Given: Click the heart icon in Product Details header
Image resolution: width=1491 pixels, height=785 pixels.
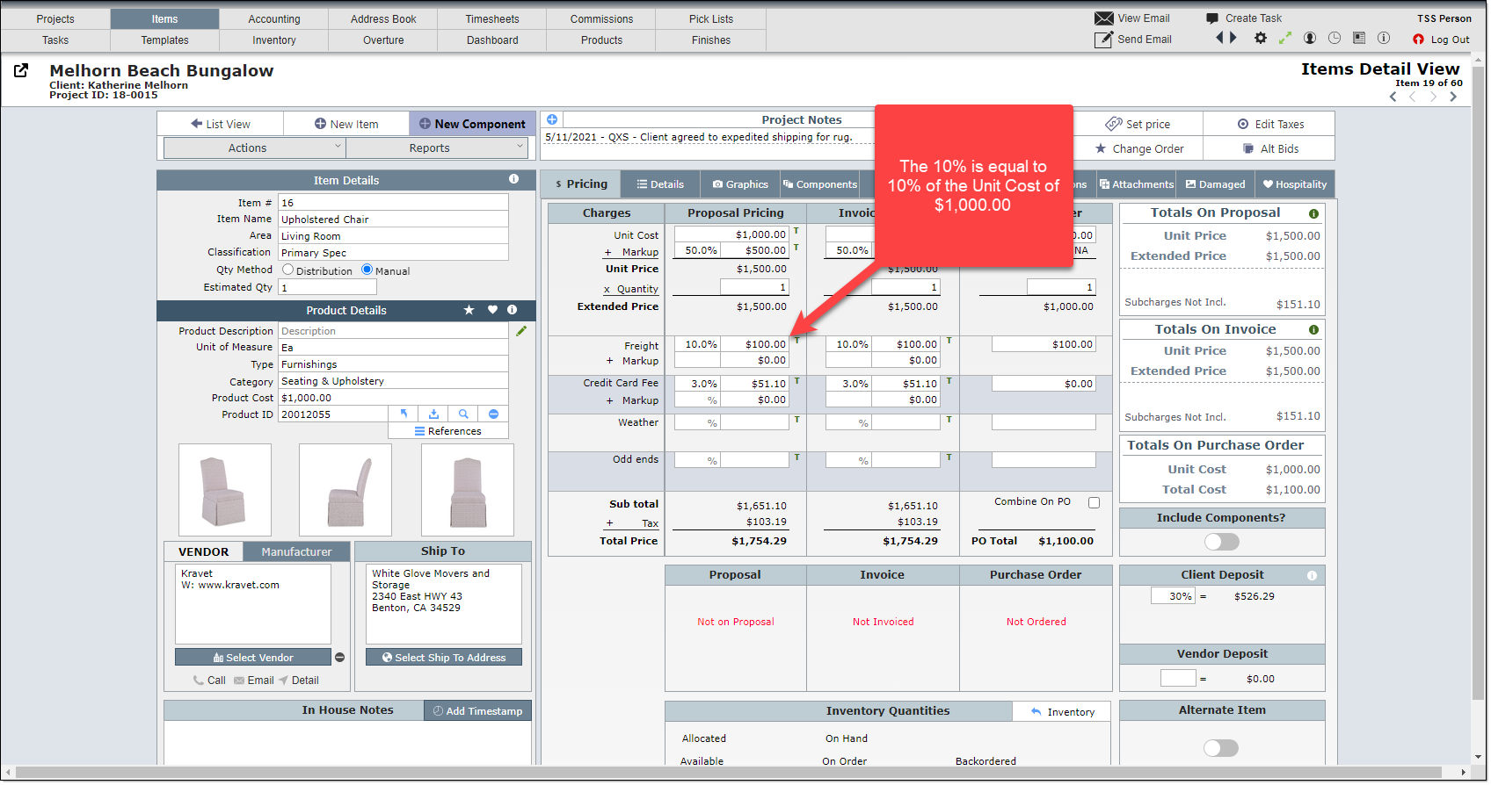Looking at the screenshot, I should (x=492, y=310).
